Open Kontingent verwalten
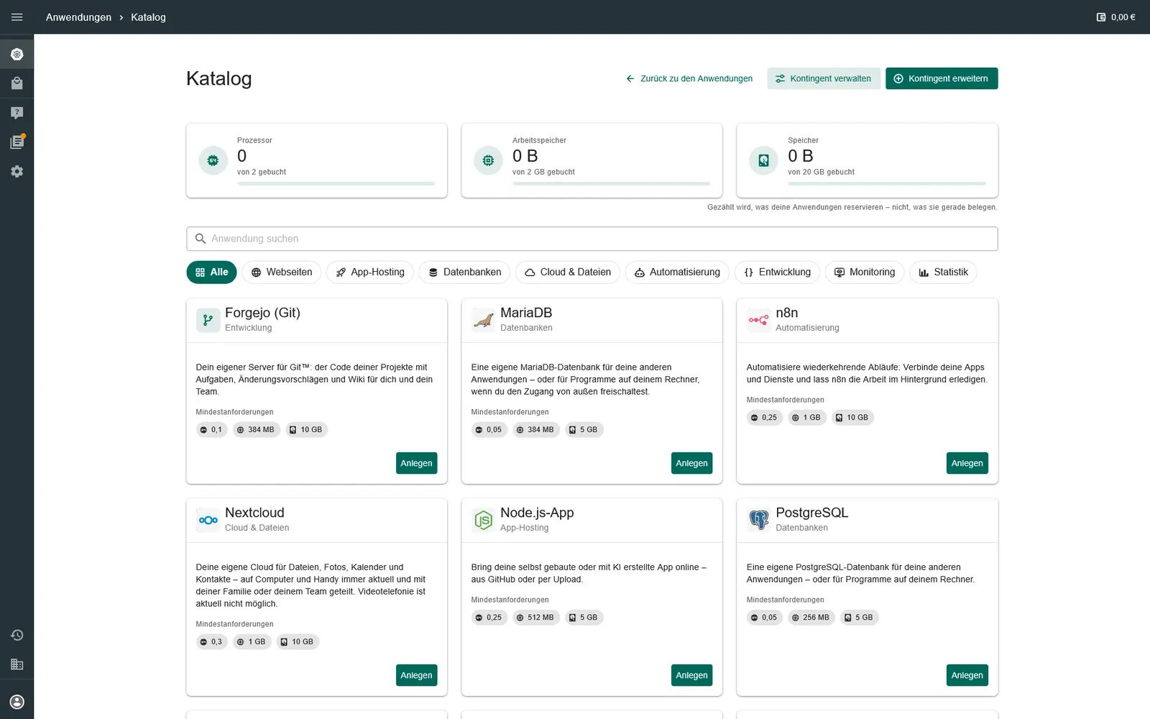The height and width of the screenshot is (719, 1150). click(x=823, y=78)
